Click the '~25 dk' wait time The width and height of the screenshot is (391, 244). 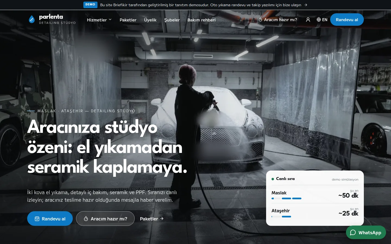(348, 213)
